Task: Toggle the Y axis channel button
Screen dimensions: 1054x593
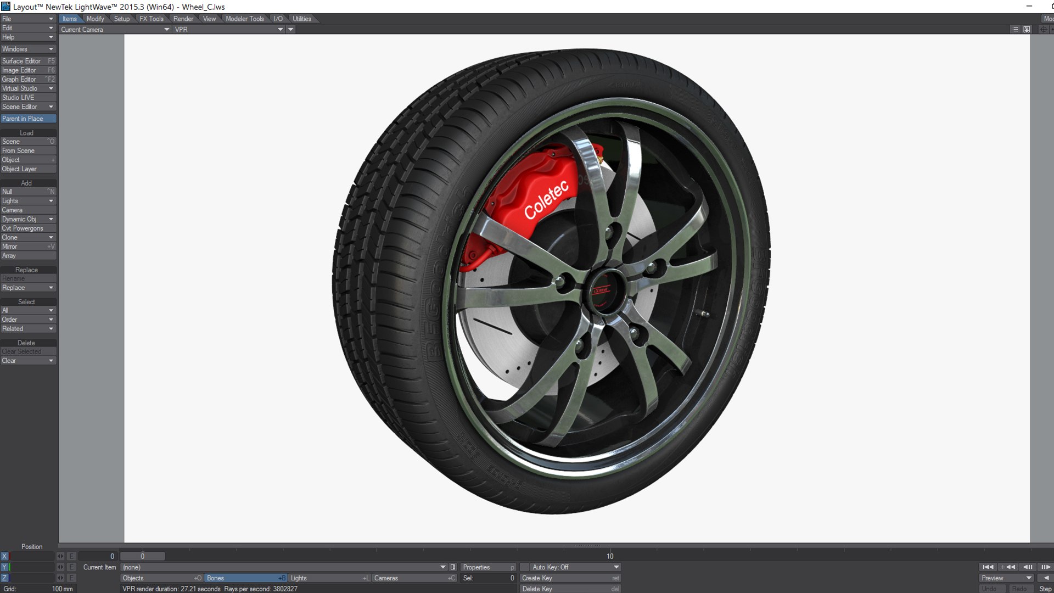Action: point(5,567)
